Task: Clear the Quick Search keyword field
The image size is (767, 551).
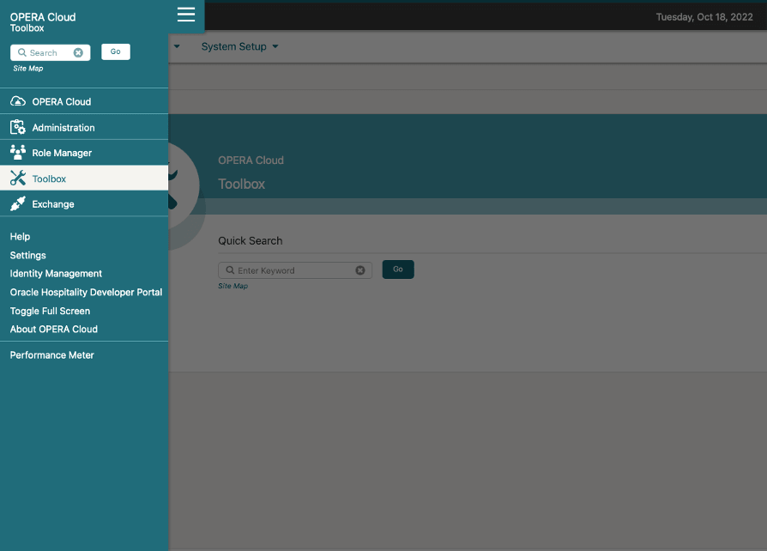Action: [360, 269]
